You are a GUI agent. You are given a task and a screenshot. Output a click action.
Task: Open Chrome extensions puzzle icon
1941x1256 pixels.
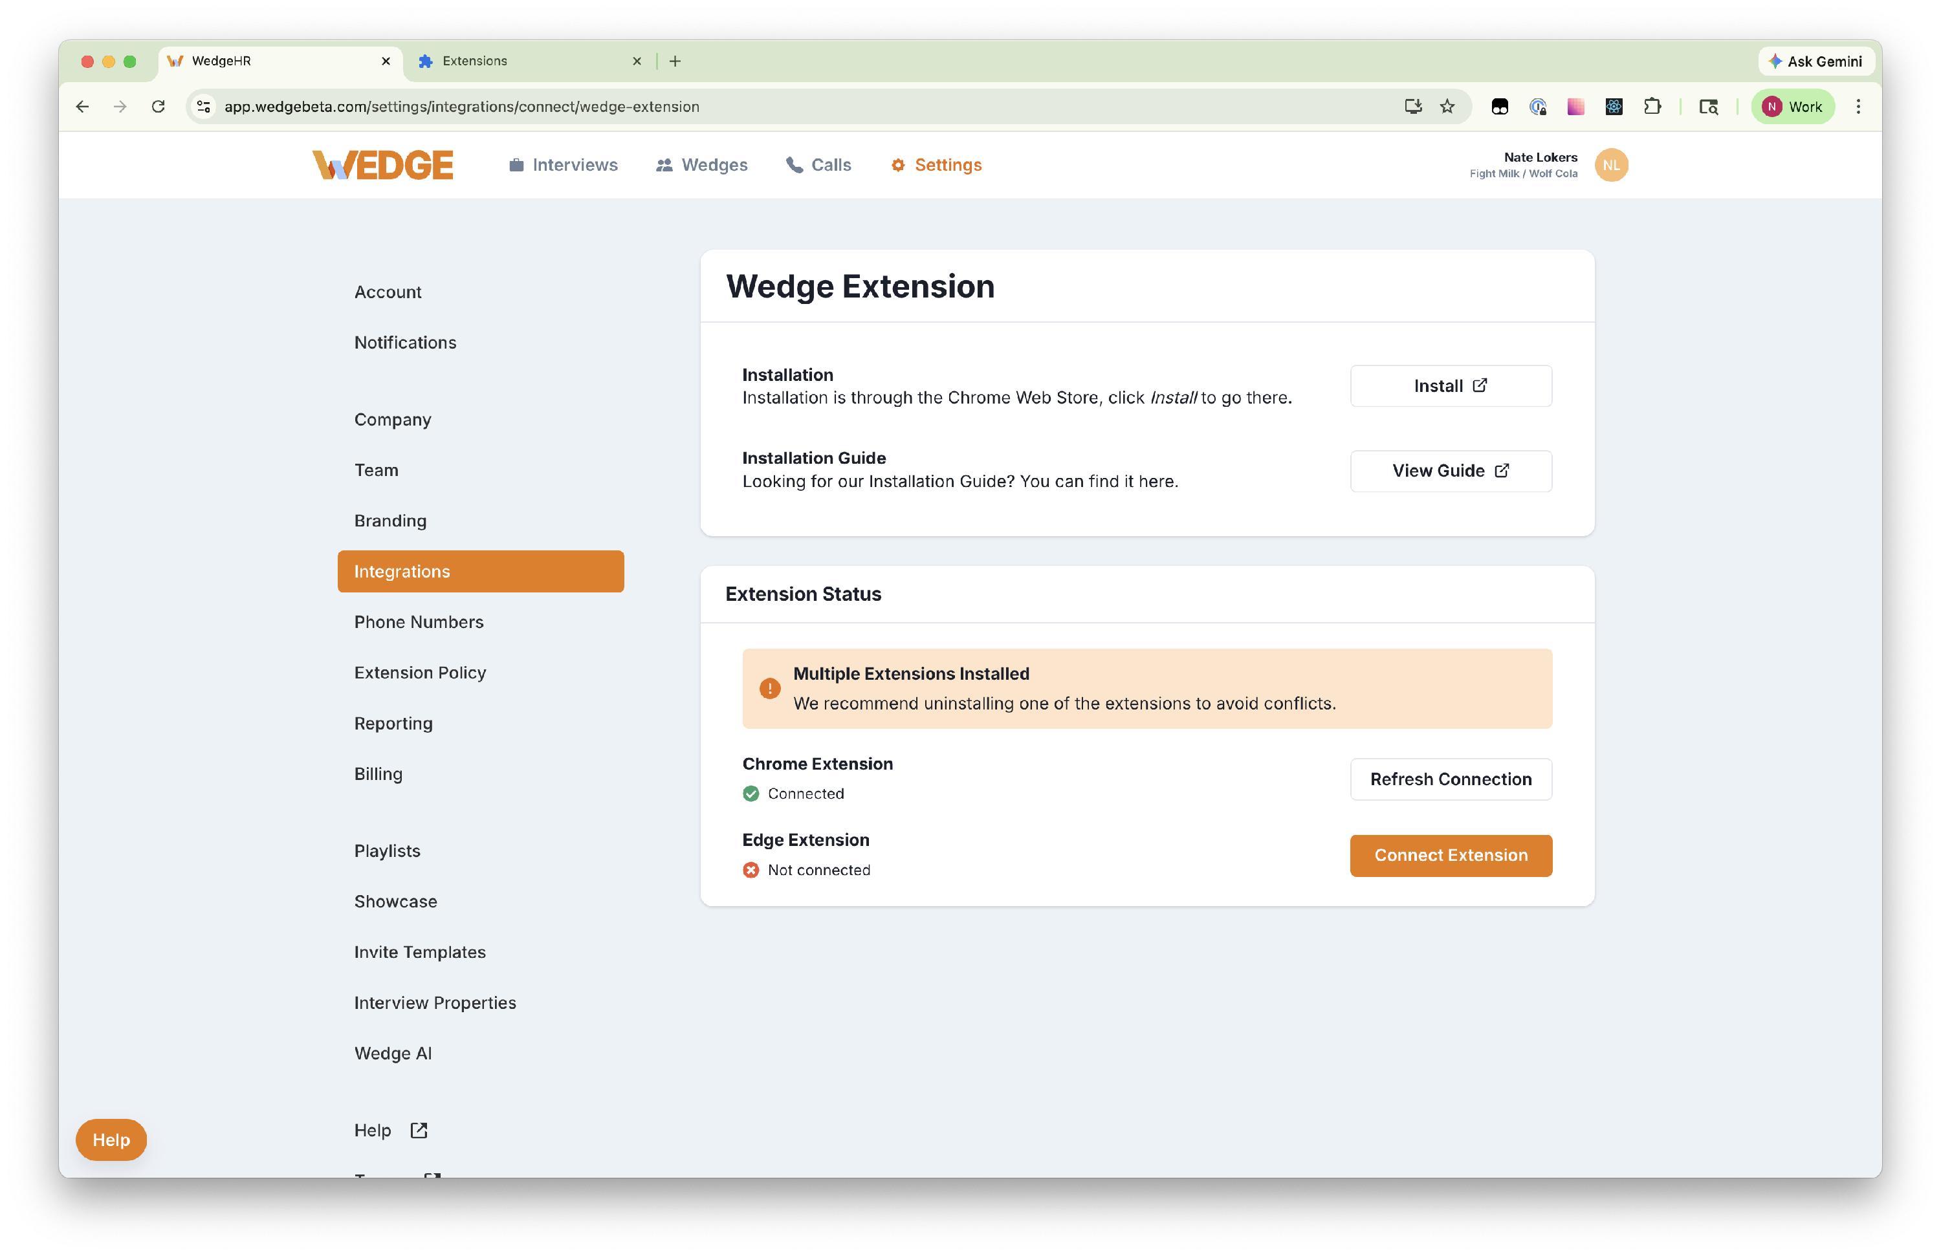pyautogui.click(x=1652, y=107)
